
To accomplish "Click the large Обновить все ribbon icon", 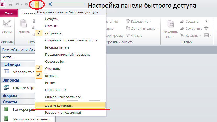I will 170,24.
